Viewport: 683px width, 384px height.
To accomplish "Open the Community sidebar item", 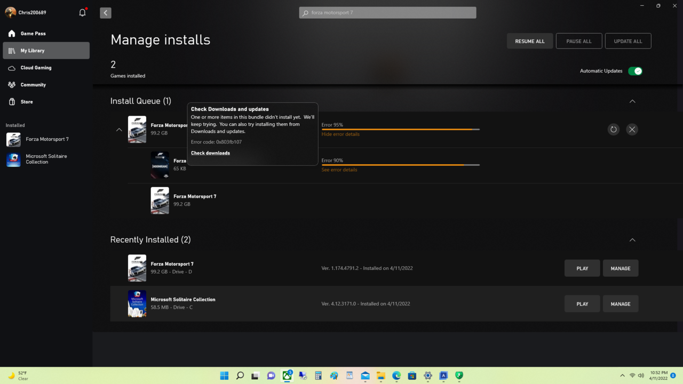I will point(33,85).
